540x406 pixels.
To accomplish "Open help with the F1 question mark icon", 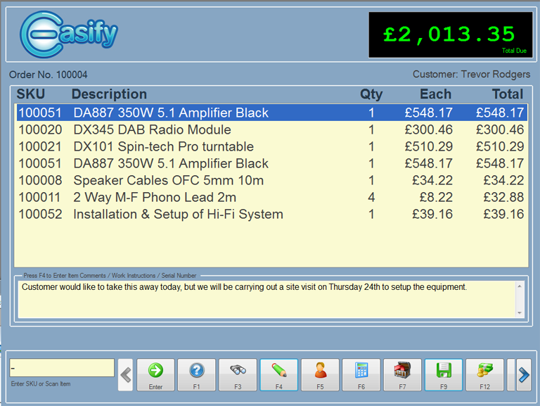I will tap(196, 374).
